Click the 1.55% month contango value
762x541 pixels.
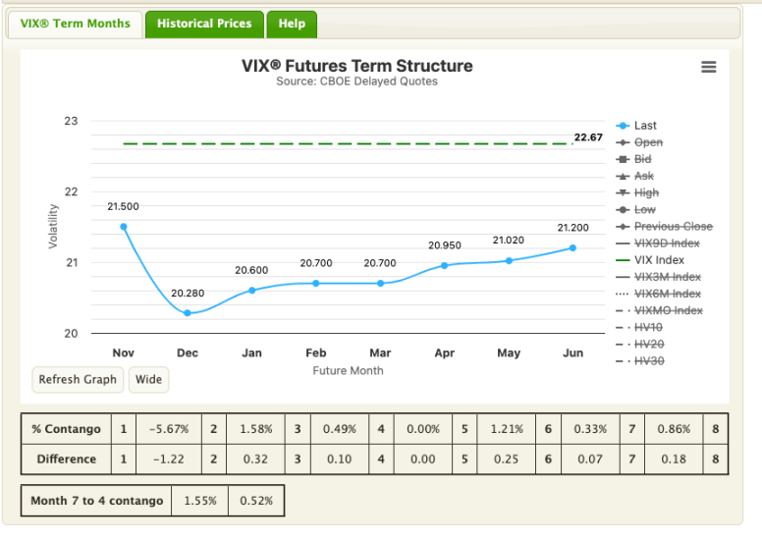[199, 501]
